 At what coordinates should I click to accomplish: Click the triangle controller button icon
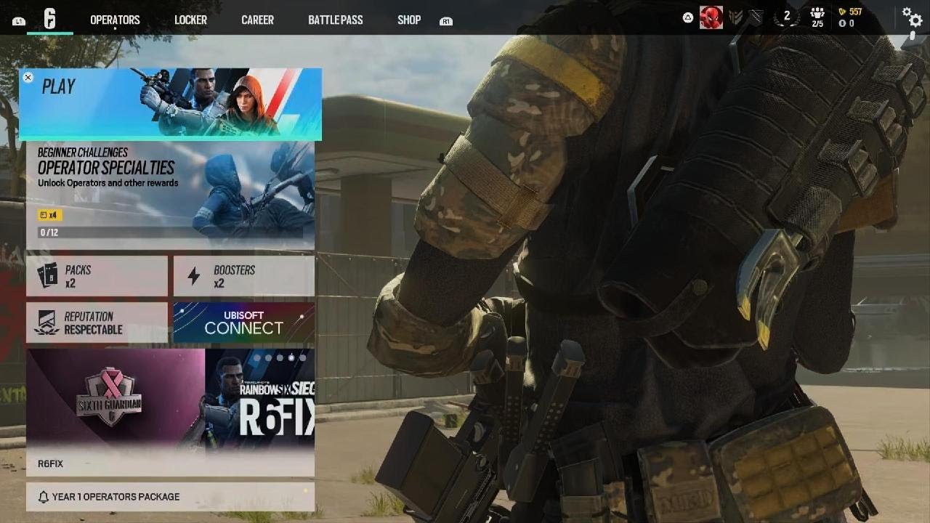[687, 17]
